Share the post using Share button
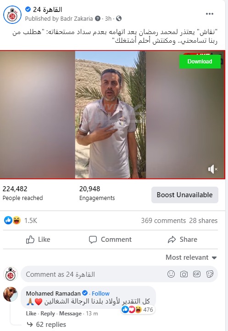Viewport: 228px width, 331px height. point(183,240)
